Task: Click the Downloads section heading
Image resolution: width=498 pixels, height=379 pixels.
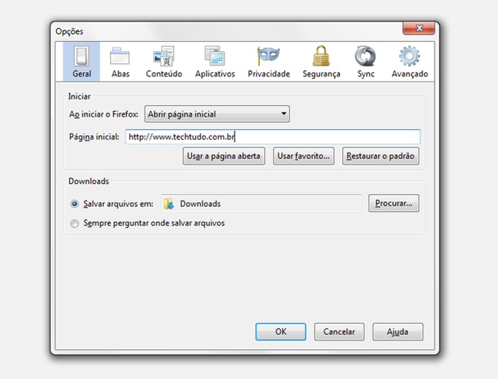Action: [x=89, y=181]
